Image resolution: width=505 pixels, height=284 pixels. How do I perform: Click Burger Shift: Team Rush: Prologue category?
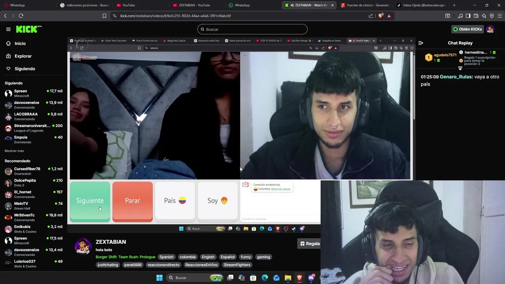pyautogui.click(x=125, y=257)
